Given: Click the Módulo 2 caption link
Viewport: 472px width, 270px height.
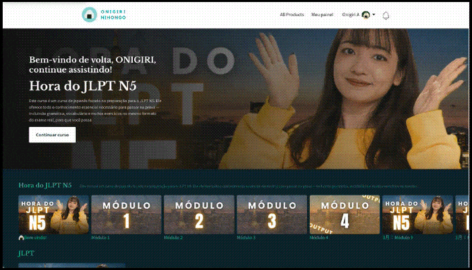Looking at the screenshot, I should click(x=173, y=238).
